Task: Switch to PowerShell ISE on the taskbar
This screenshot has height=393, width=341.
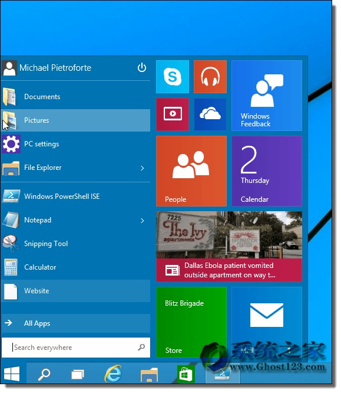Action: pyautogui.click(x=222, y=375)
